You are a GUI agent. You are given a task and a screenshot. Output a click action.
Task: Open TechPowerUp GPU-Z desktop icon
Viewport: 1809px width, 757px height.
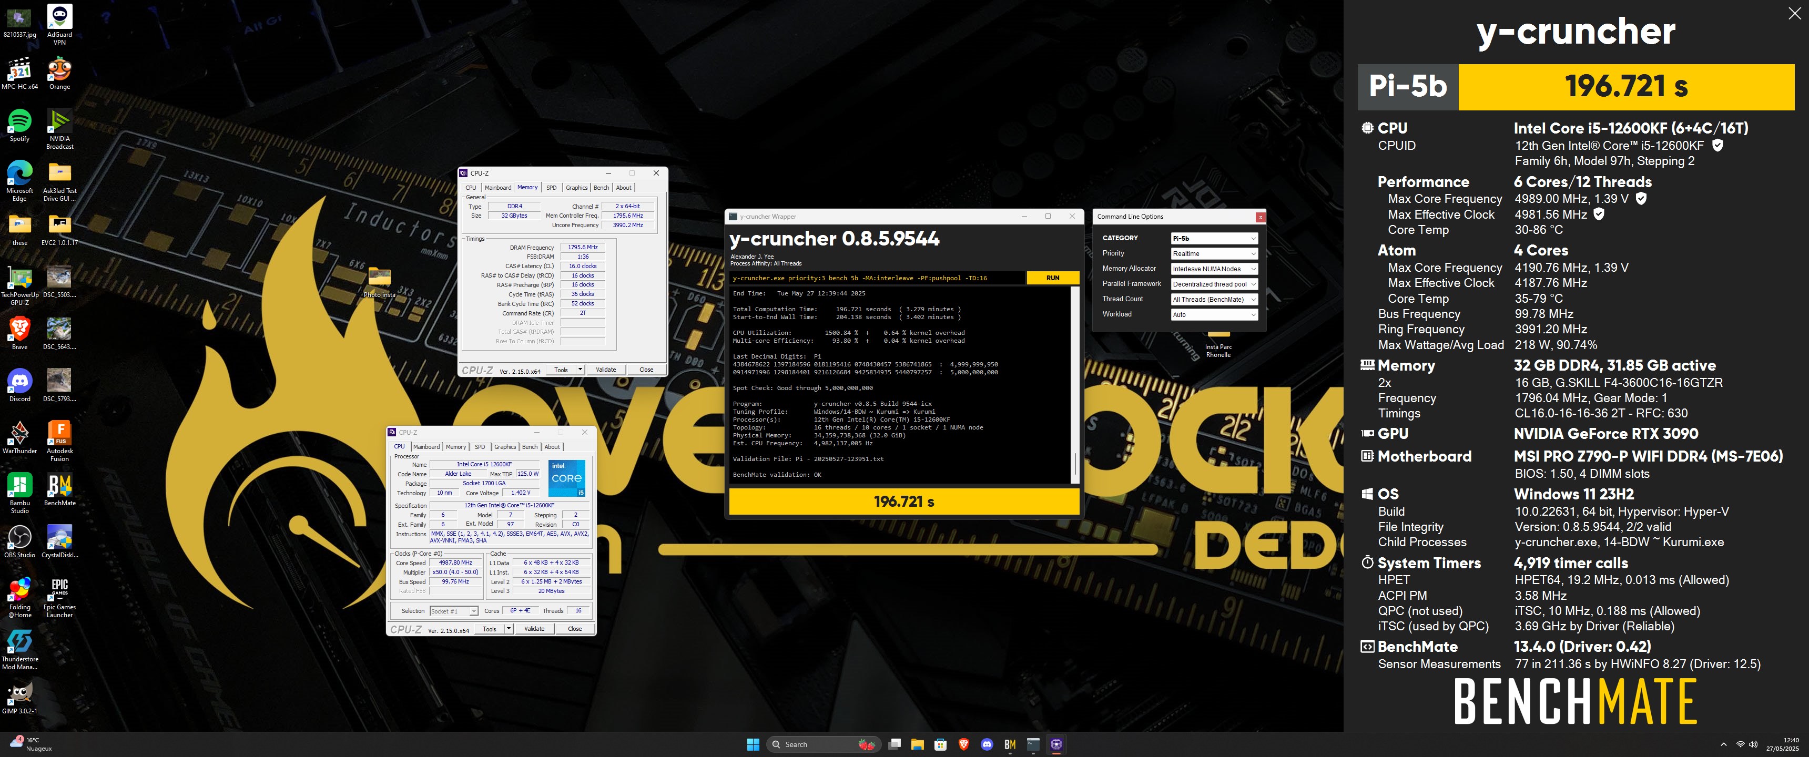[x=19, y=286]
